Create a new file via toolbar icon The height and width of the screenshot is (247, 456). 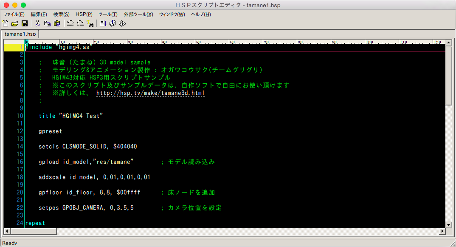click(5, 23)
